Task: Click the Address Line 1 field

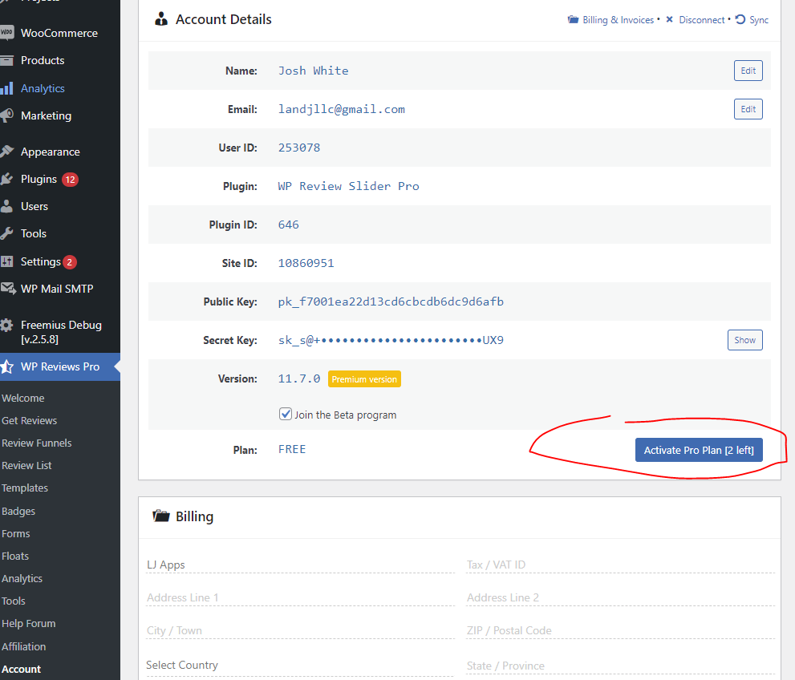Action: [300, 597]
